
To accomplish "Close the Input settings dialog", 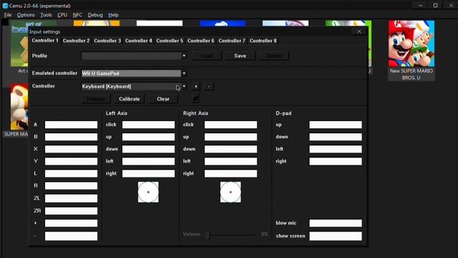I will (359, 32).
